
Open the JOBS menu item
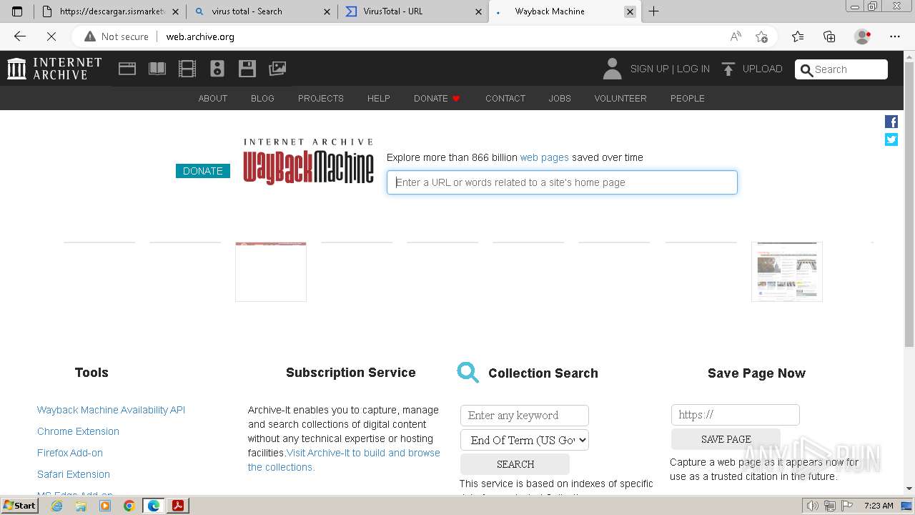(560, 99)
